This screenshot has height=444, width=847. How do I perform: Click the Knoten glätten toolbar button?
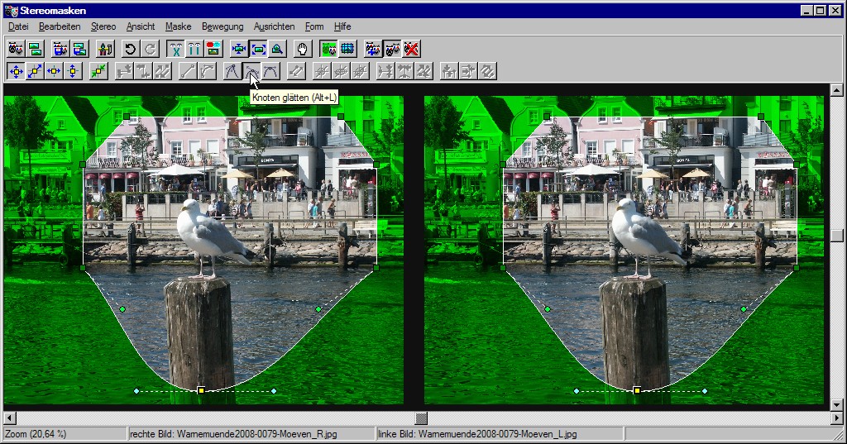251,71
